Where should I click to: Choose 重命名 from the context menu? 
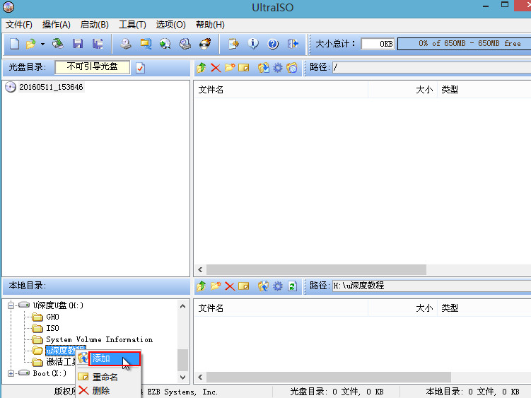[x=105, y=377]
